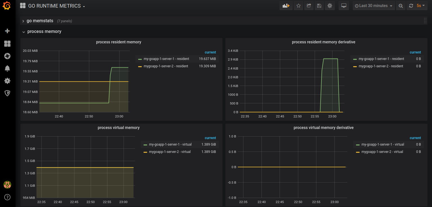432x207 pixels.
Task: Toggle mygoapp-1-server-2 virtual series in virtual memory legend
Action: point(170,152)
